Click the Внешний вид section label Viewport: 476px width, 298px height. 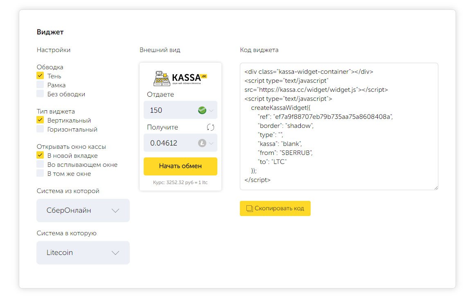click(160, 50)
